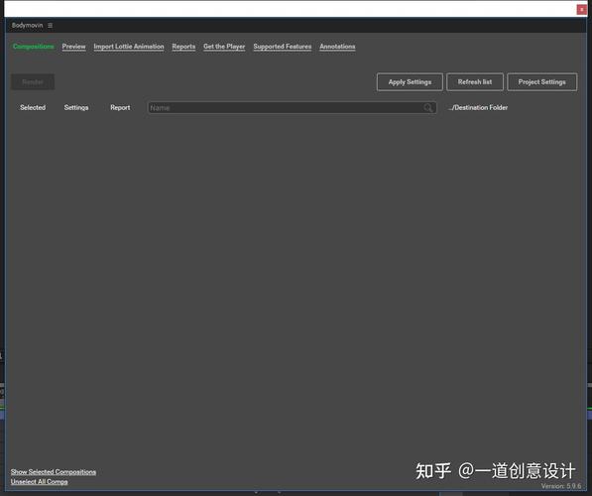Focus the Name search input field
Screen dimensions: 592x496
pos(292,108)
